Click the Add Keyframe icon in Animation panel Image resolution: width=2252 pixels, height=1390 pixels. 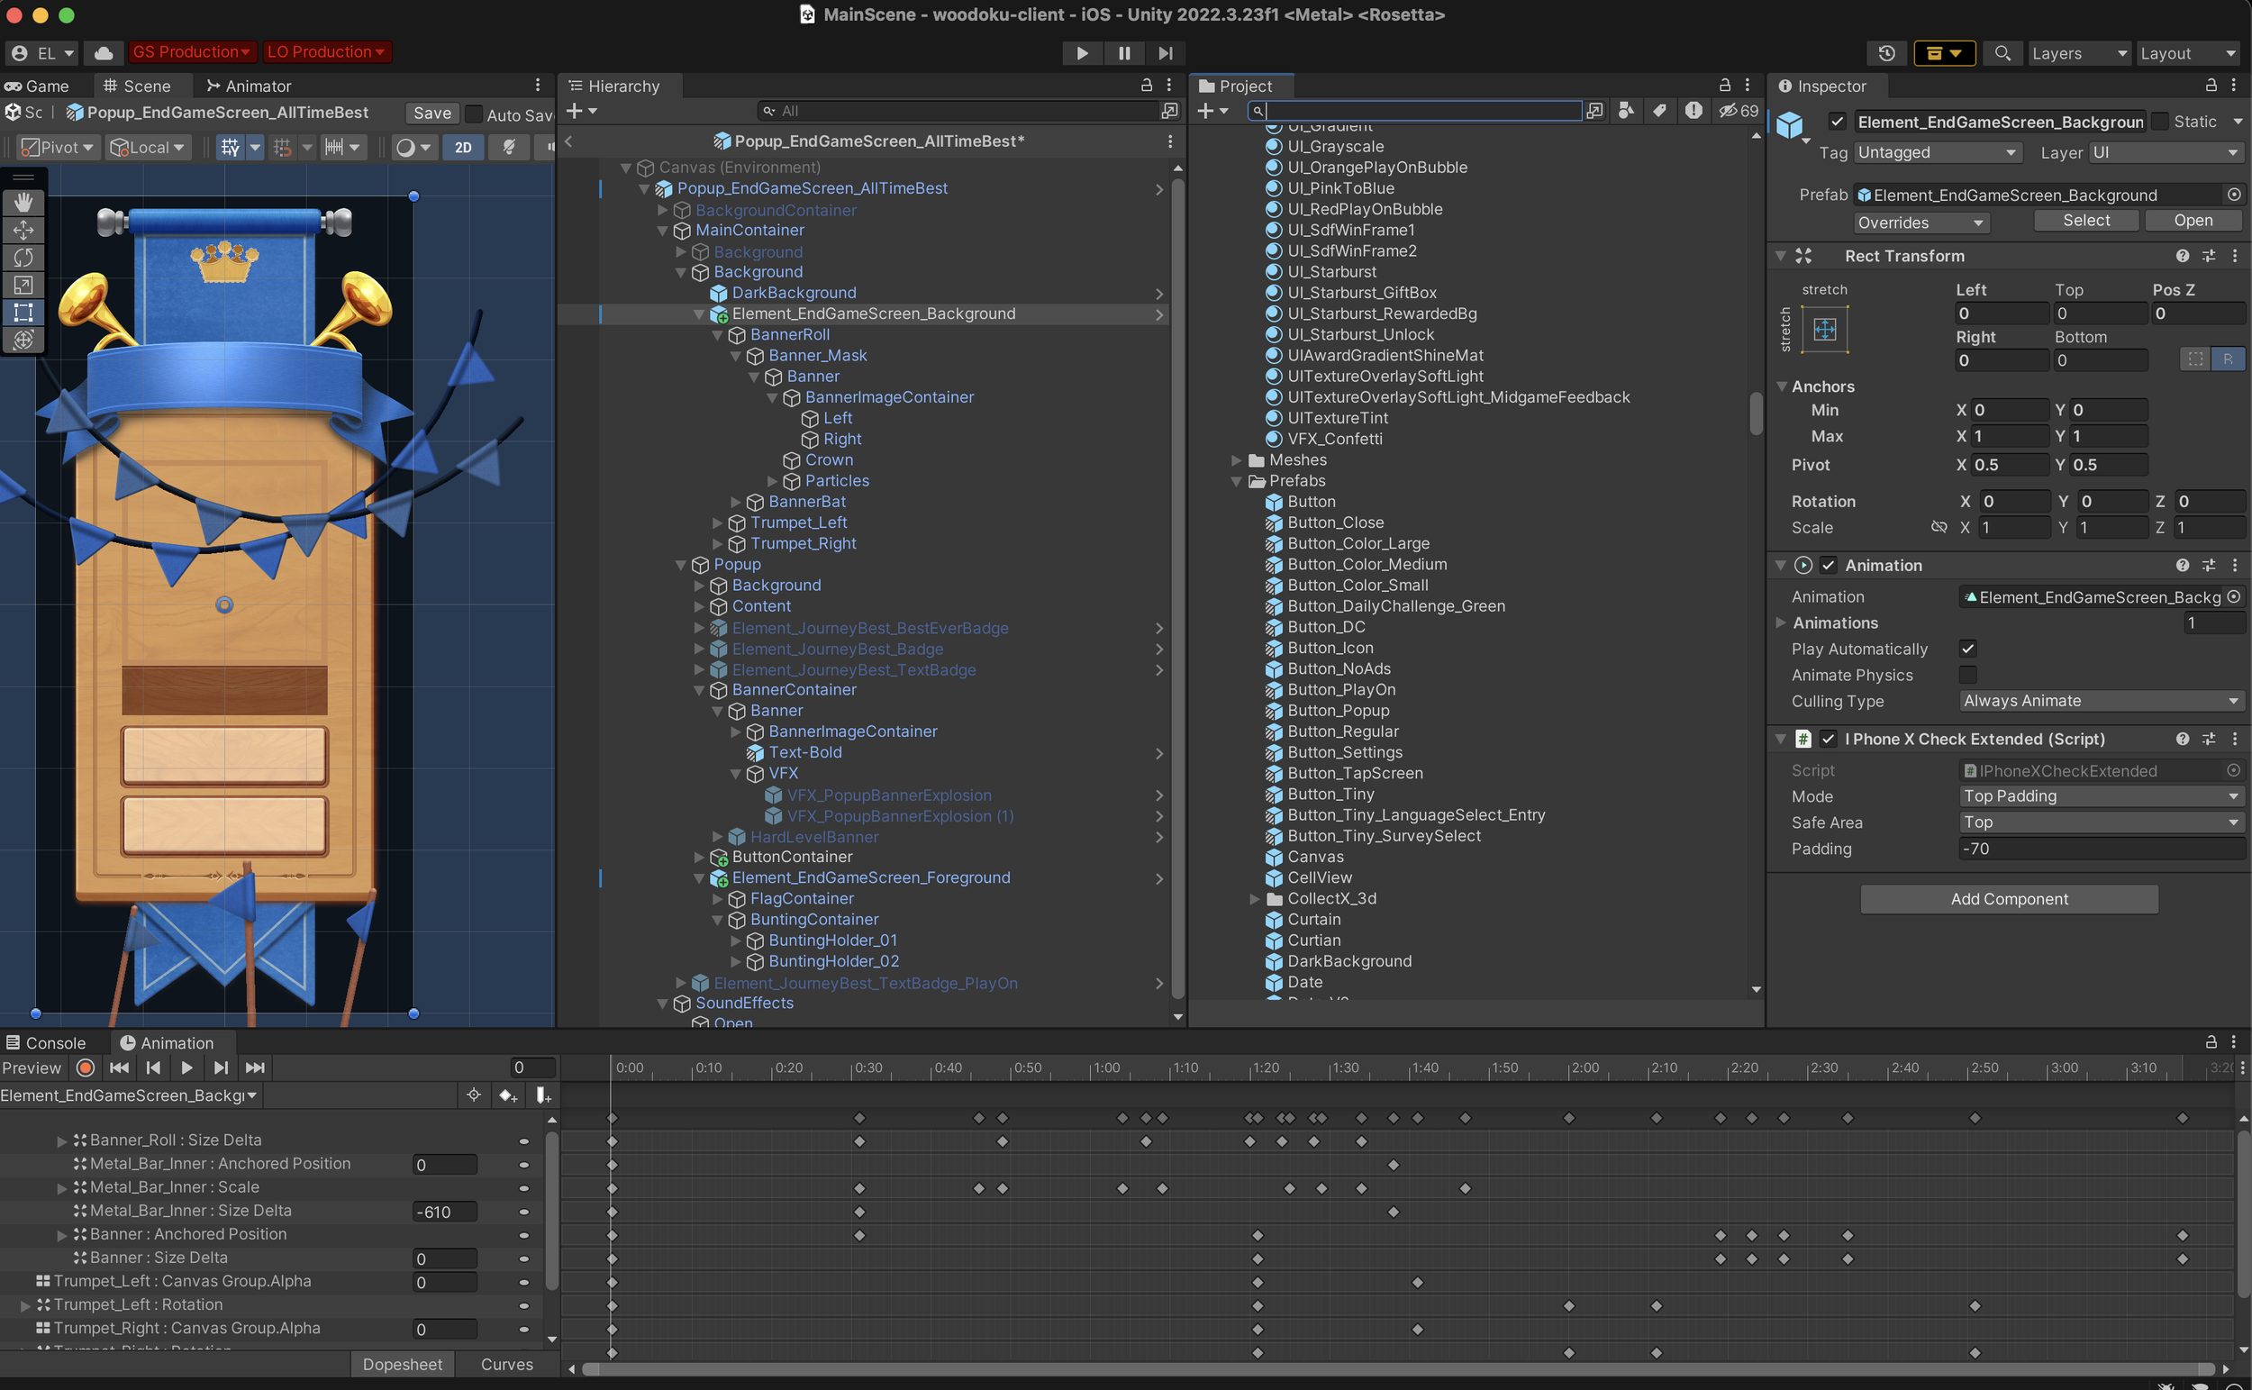[x=507, y=1095]
